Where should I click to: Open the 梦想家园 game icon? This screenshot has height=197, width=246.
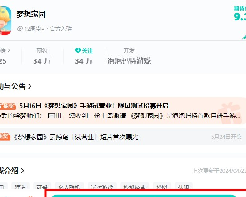[x=5, y=21]
